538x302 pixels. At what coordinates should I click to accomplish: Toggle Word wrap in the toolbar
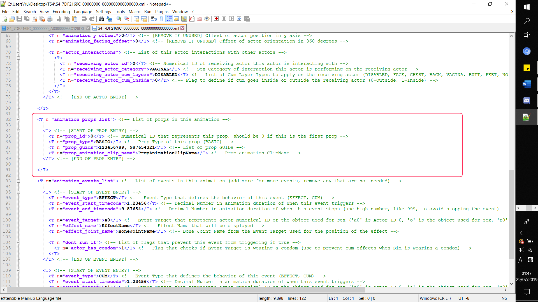pyautogui.click(x=154, y=19)
